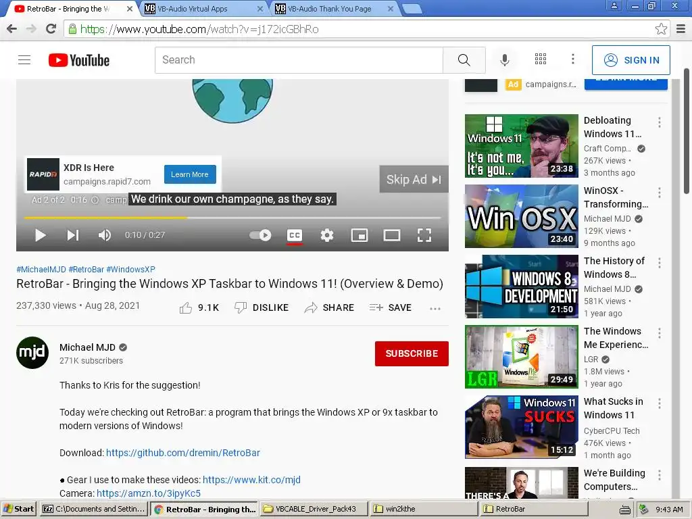Open the YouTube hamburger guide menu

24,60
